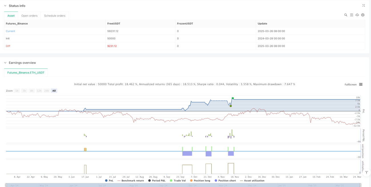Switch to the Schedule orders tab
Viewport: 371px width, 187px height.
(55, 16)
